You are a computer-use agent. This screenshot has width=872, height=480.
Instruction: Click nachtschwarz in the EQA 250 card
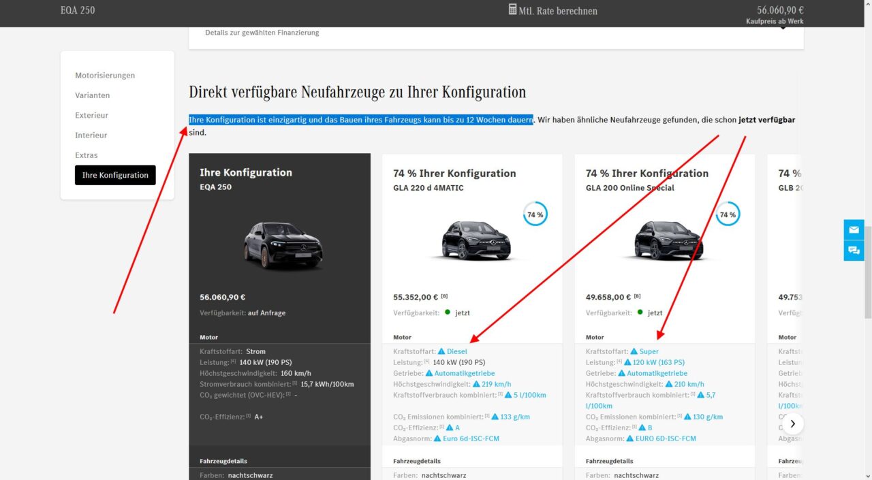click(x=250, y=475)
